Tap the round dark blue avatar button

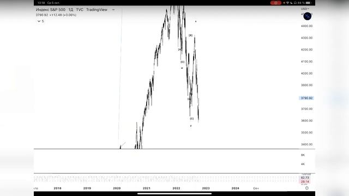pyautogui.click(x=308, y=16)
